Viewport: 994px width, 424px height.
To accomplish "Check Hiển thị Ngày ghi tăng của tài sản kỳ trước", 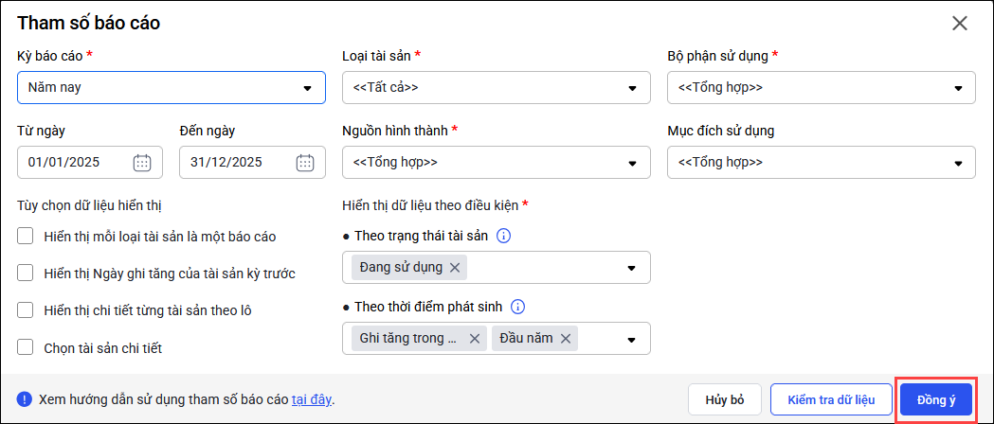I will pyautogui.click(x=27, y=273).
